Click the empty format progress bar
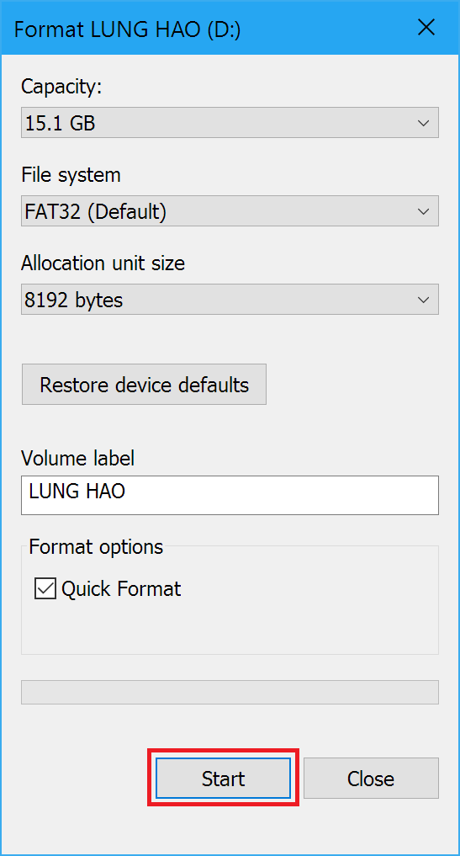Image resolution: width=460 pixels, height=856 pixels. [230, 692]
